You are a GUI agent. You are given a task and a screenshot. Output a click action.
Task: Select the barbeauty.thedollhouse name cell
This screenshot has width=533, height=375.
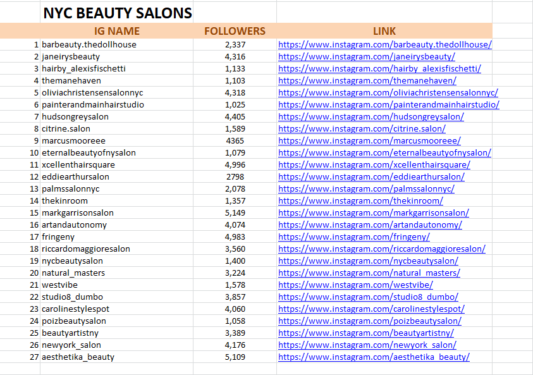coord(116,44)
